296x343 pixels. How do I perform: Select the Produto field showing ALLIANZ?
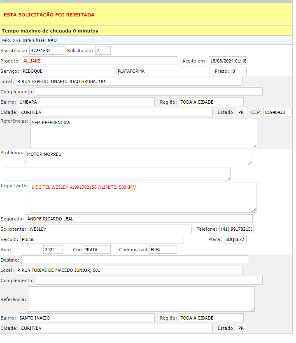pyautogui.click(x=99, y=61)
